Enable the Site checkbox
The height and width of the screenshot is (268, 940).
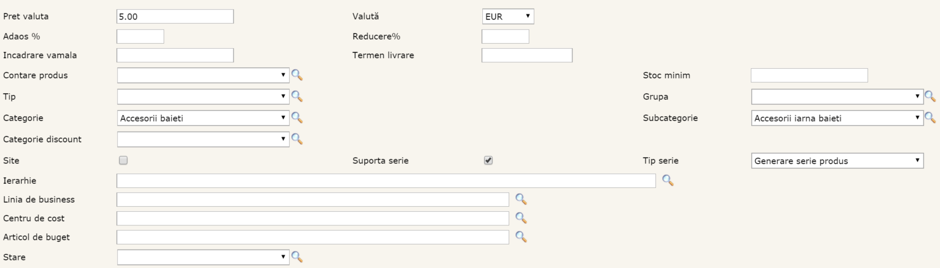[123, 161]
